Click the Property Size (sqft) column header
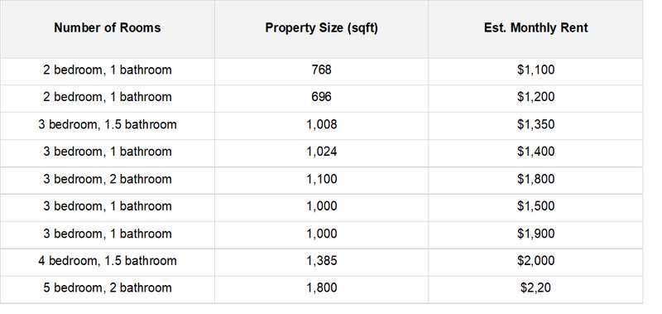The height and width of the screenshot is (314, 662). point(321,28)
